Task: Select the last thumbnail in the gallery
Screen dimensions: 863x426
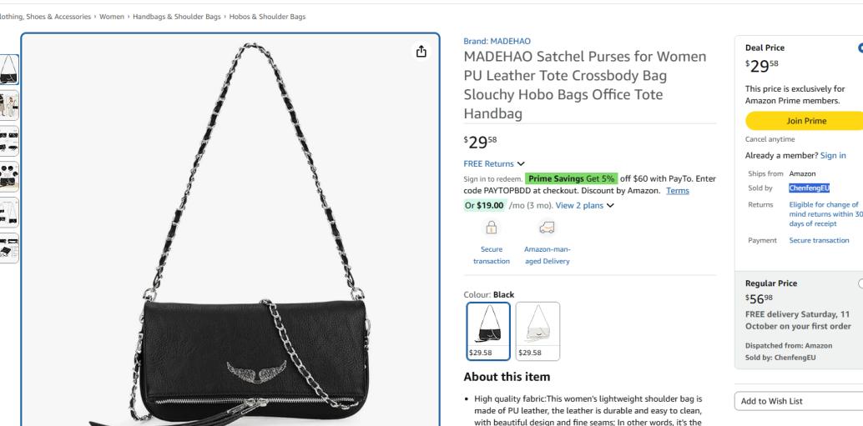Action: click(8, 248)
